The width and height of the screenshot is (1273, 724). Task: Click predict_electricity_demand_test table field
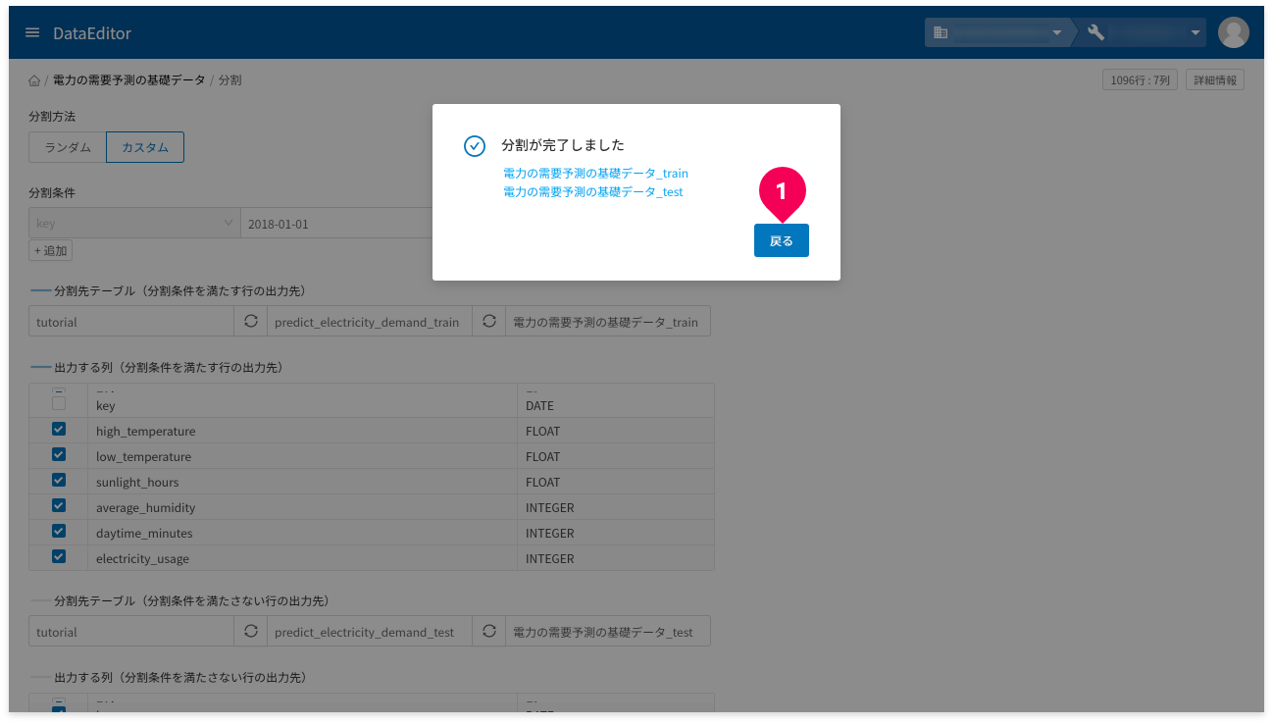point(370,632)
